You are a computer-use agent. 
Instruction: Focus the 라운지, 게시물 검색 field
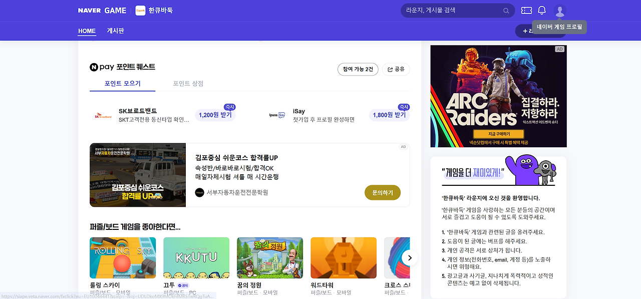[458, 11]
